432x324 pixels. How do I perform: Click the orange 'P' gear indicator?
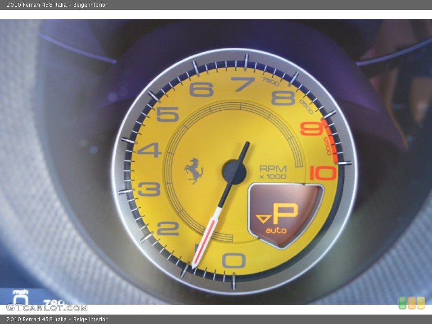click(x=285, y=214)
